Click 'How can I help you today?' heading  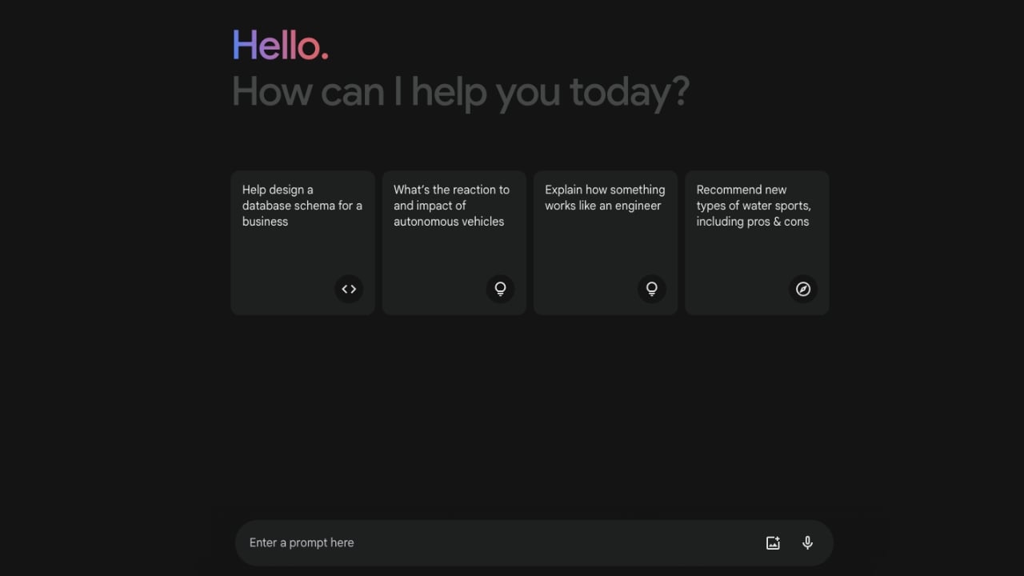(x=460, y=92)
